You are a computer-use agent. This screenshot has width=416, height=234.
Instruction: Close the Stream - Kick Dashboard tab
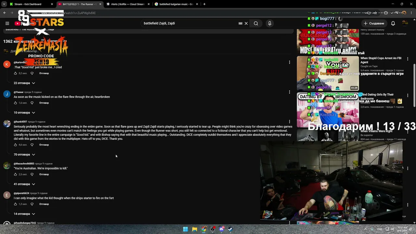pyautogui.click(x=52, y=4)
